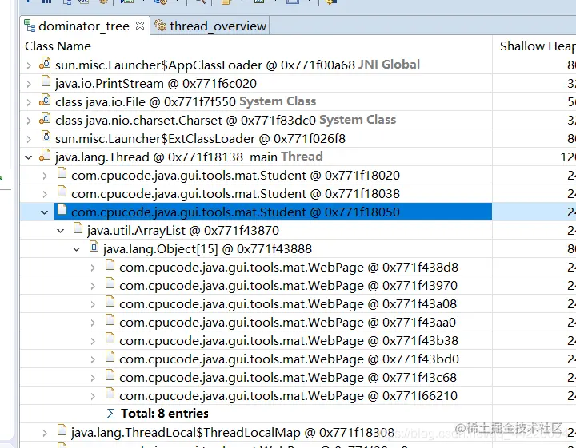Sort by the Class Name column header

point(256,46)
